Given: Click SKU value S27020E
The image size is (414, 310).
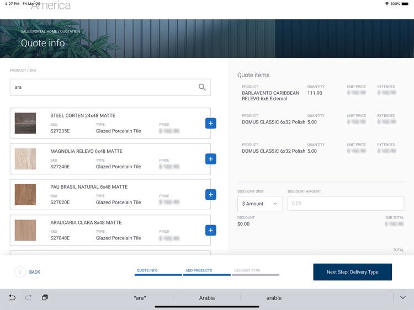Looking at the screenshot, I should (60, 202).
